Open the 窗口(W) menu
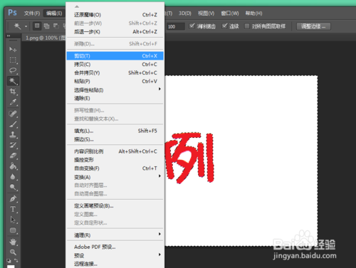Image resolution: width=356 pixels, height=268 pixels. coord(230,14)
